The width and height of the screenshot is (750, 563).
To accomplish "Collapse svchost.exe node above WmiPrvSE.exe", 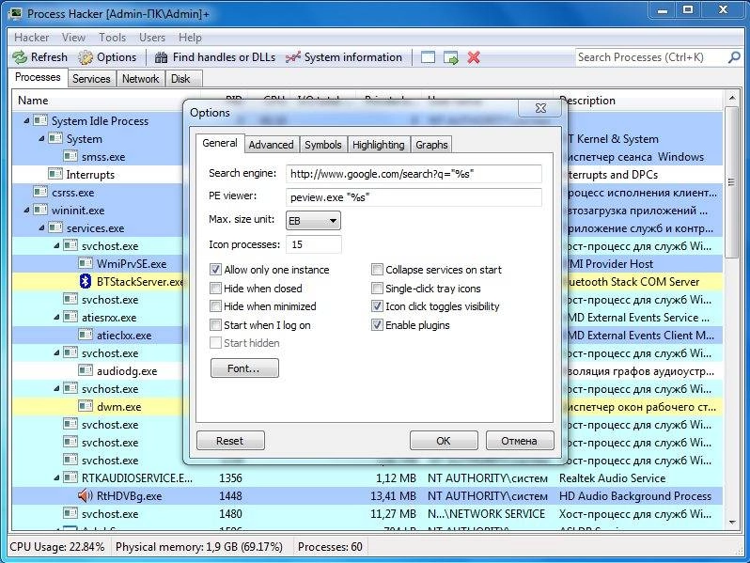I will click(x=56, y=246).
